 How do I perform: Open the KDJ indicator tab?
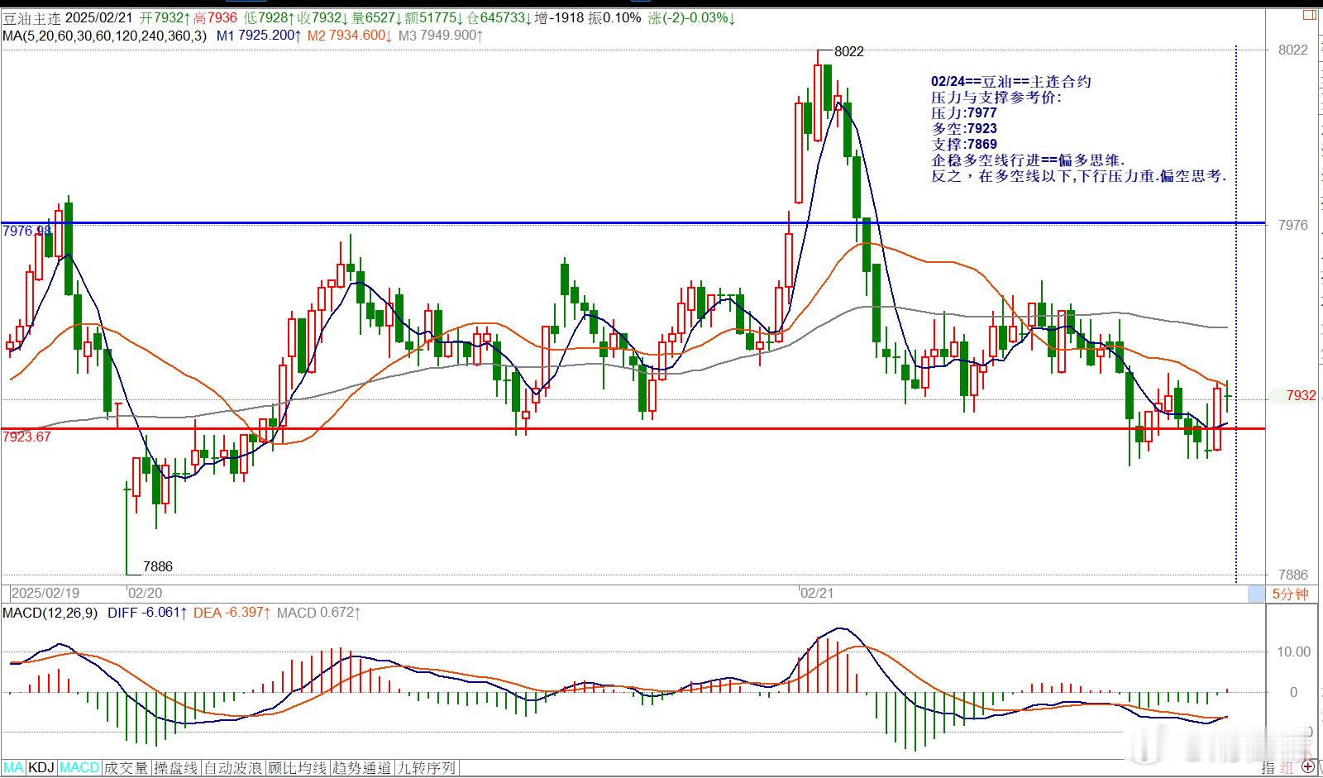41,768
